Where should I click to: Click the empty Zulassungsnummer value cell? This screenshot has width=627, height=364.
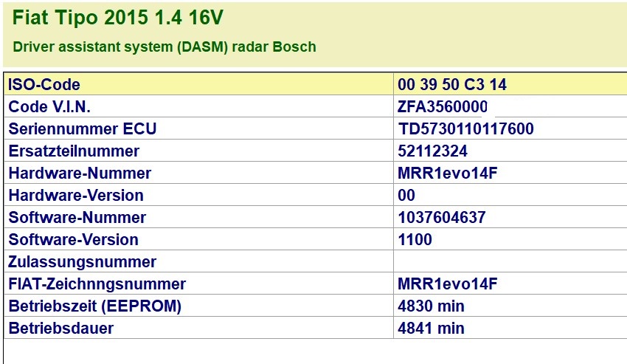509,262
